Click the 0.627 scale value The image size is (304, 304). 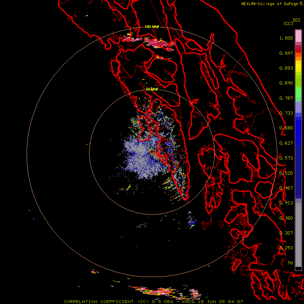(286, 143)
